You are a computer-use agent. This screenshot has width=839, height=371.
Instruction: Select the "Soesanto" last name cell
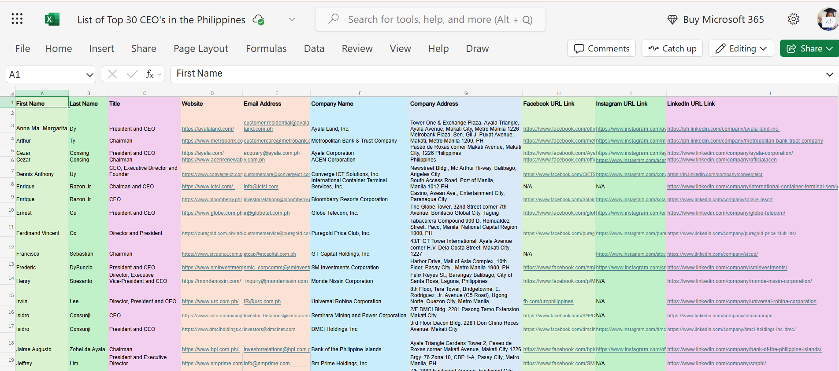coord(88,279)
